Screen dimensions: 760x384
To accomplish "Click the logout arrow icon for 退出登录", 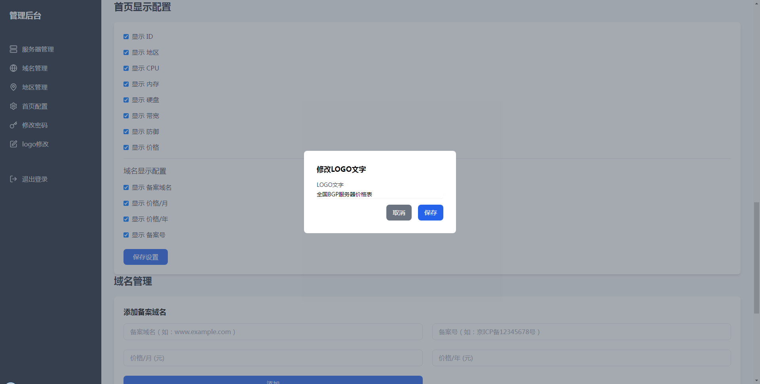I will tap(13, 179).
